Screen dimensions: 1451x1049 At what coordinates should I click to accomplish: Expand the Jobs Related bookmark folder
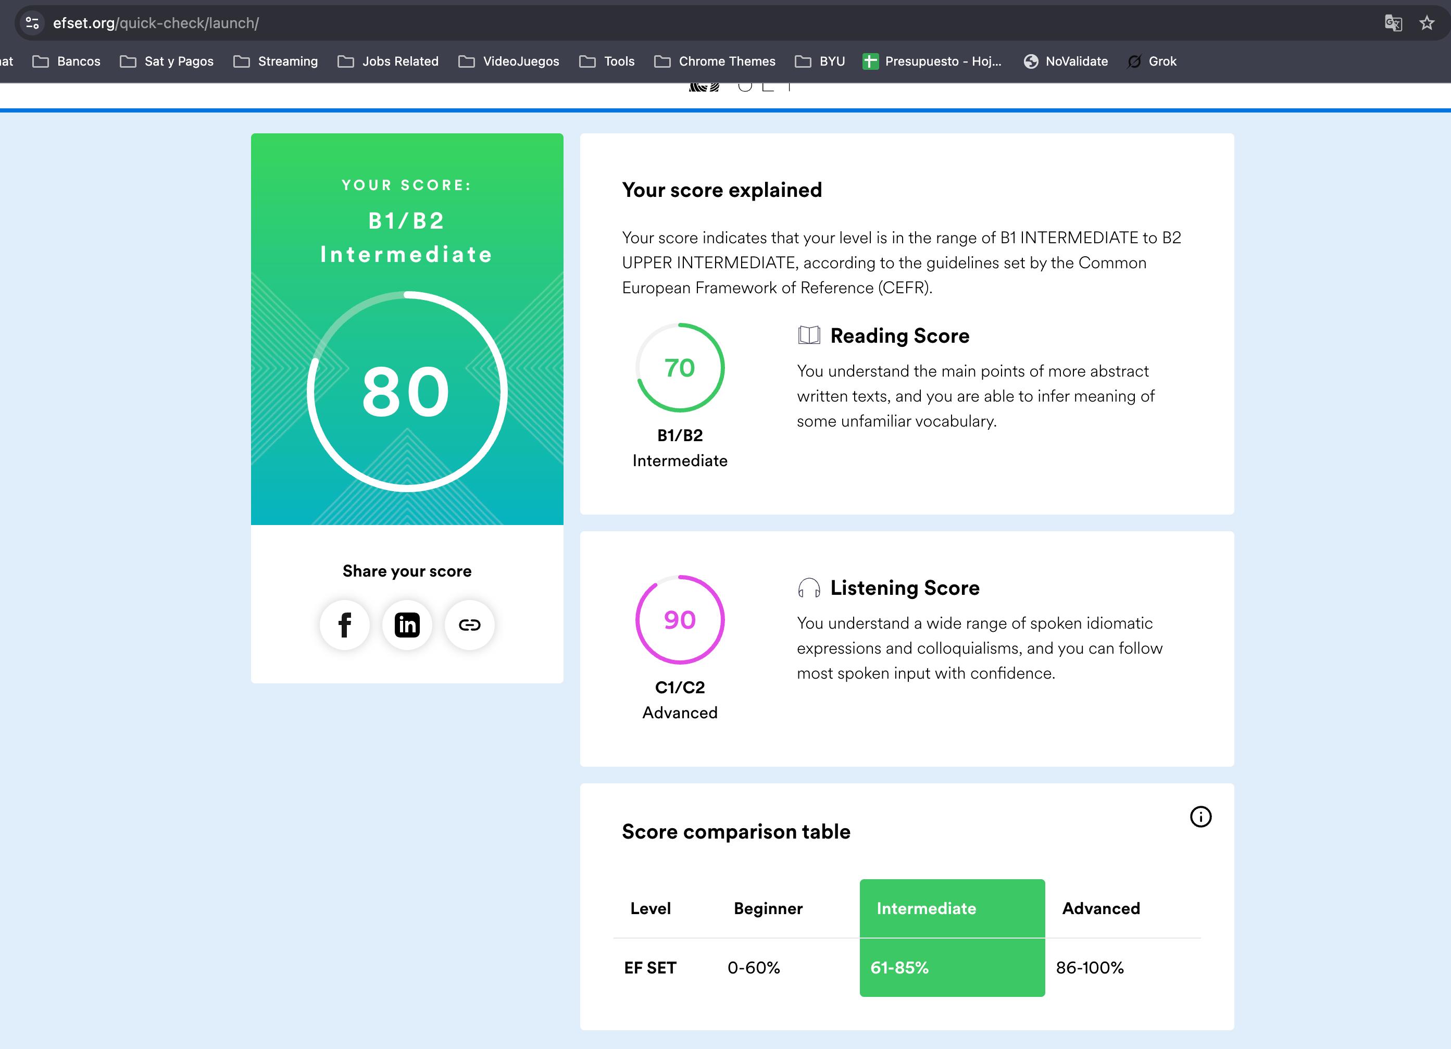[x=389, y=61]
